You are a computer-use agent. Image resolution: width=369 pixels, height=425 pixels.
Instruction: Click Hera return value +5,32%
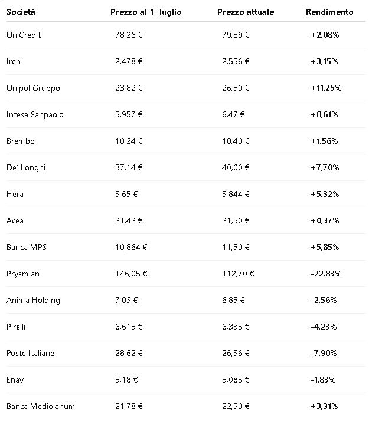325,194
